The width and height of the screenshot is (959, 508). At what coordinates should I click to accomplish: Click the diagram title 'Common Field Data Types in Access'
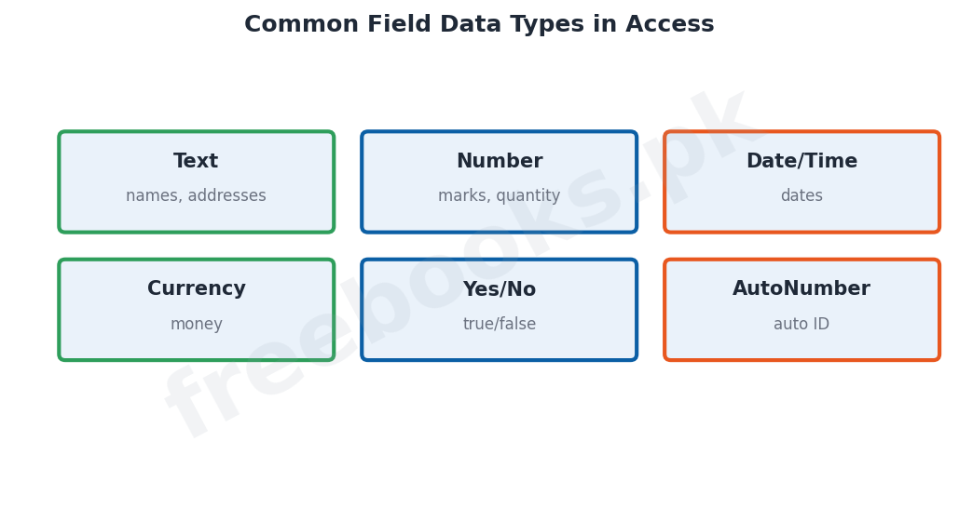pyautogui.click(x=479, y=24)
